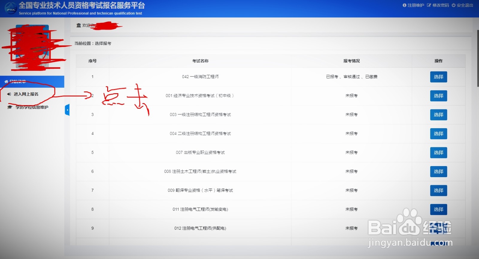Image resolution: width=479 pixels, height=259 pixels.
Task: Click status 已报考、审核通过、已缴费
Action: click(351, 77)
